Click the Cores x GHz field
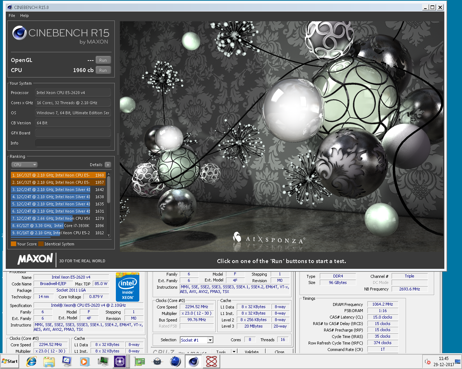 coord(73,103)
